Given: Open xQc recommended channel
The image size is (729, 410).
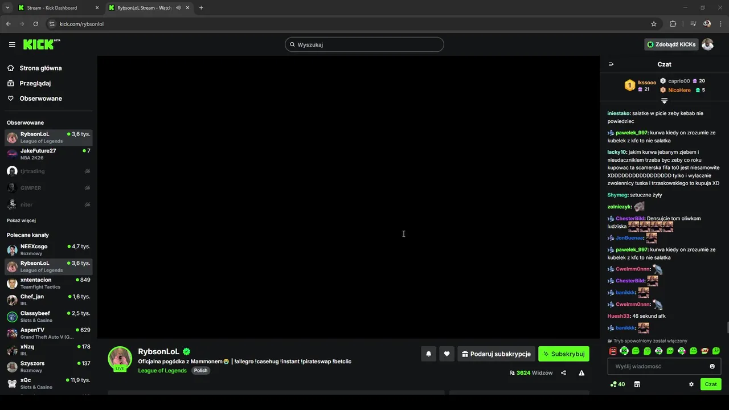Looking at the screenshot, I should pyautogui.click(x=48, y=383).
